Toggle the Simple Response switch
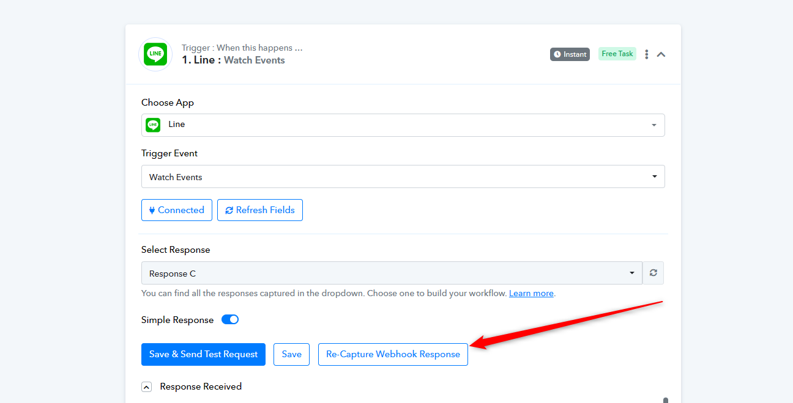 click(x=230, y=319)
